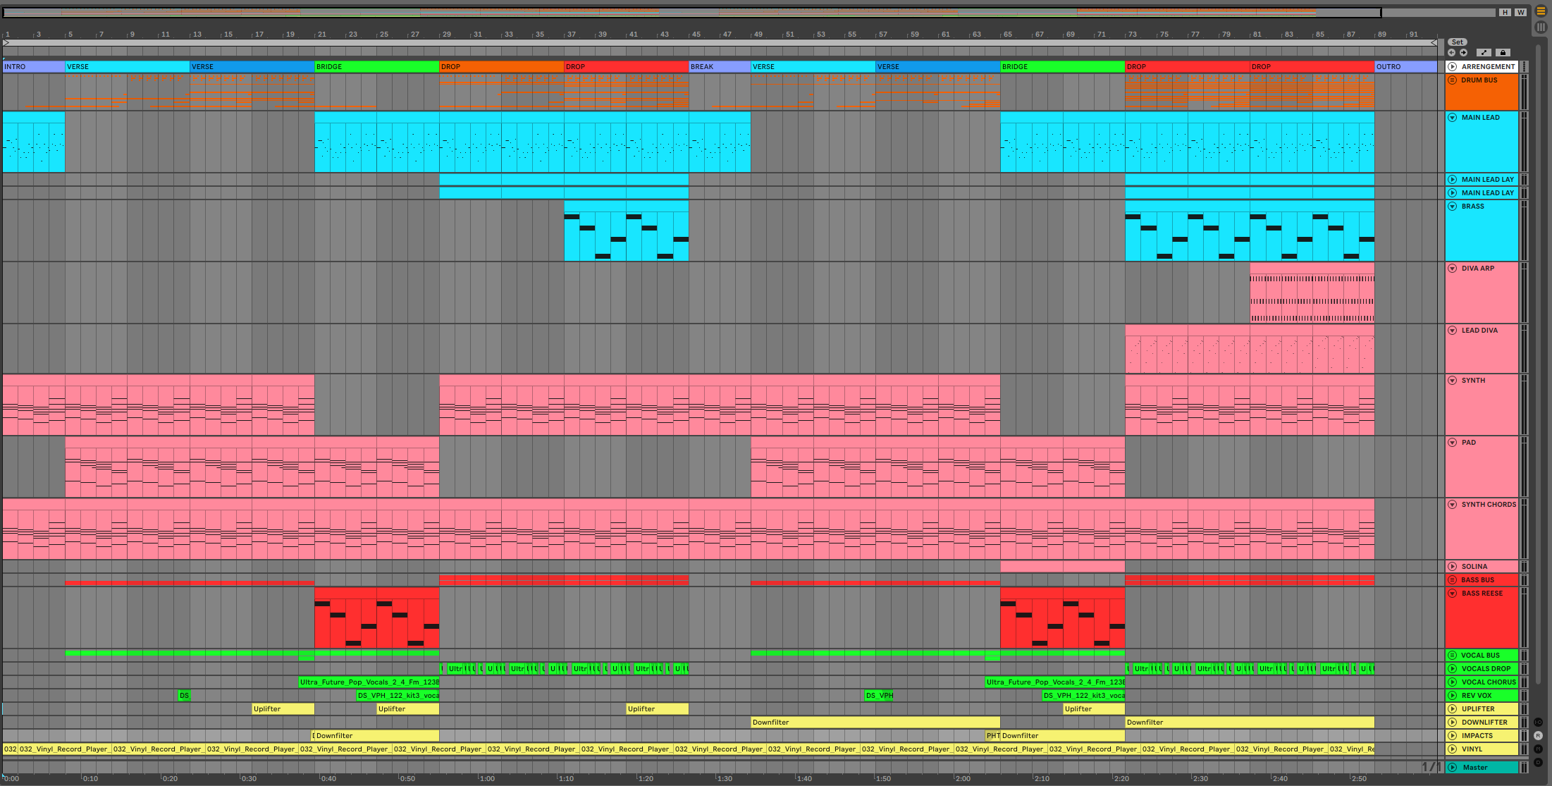Click the H optimize height button
The image size is (1552, 786).
pyautogui.click(x=1505, y=13)
